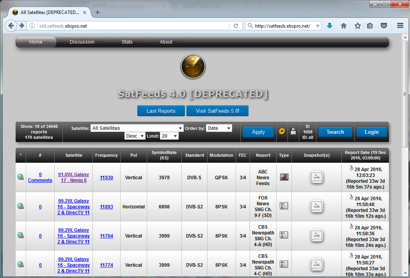Open the 11930 frequency link

(x=106, y=178)
